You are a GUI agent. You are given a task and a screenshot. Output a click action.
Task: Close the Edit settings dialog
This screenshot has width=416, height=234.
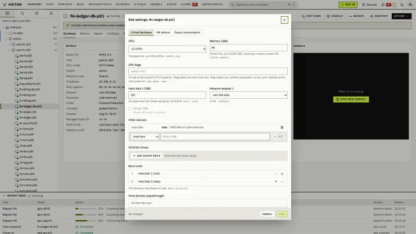coord(284,20)
